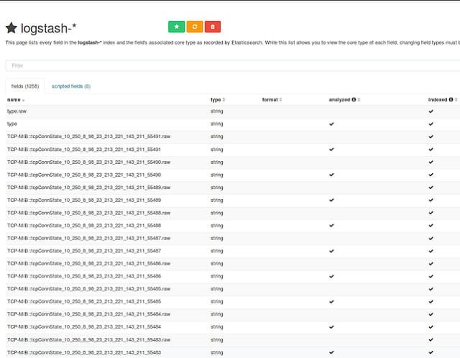This screenshot has width=460, height=358.
Task: Click analyzed checkmark for the field ending in 55489
Action: pos(331,200)
